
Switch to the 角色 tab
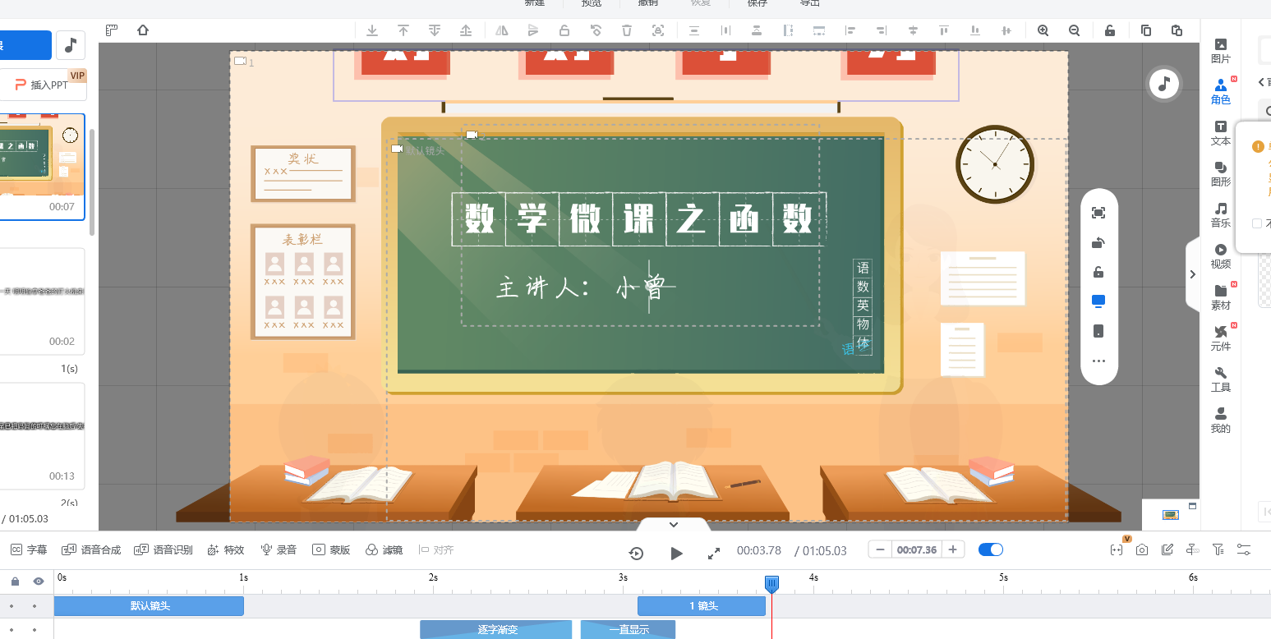(1221, 91)
